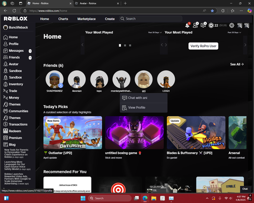The width and height of the screenshot is (254, 203).
Task: Click the Verify RoPro User button
Action: coord(203,46)
